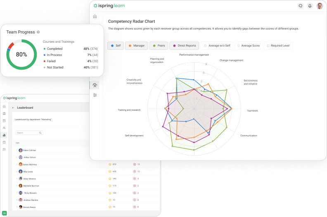Open the calendar icon in Leaderboard sidebar
The width and height of the screenshot is (327, 217).
[4, 121]
